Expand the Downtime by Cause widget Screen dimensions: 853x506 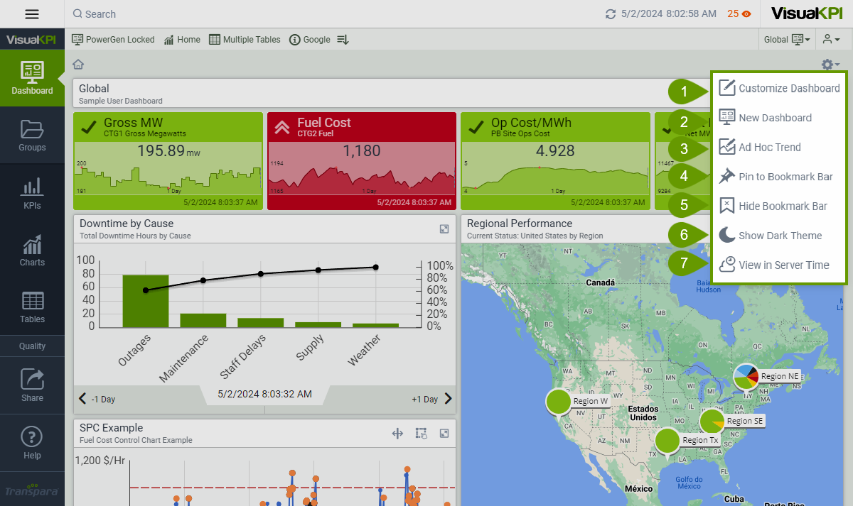point(444,229)
